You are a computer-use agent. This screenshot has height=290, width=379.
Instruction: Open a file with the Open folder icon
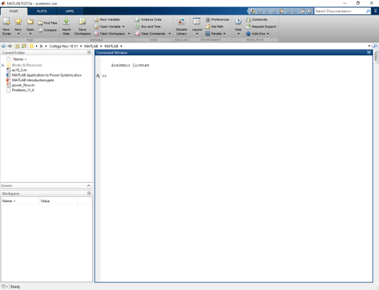[x=30, y=26]
